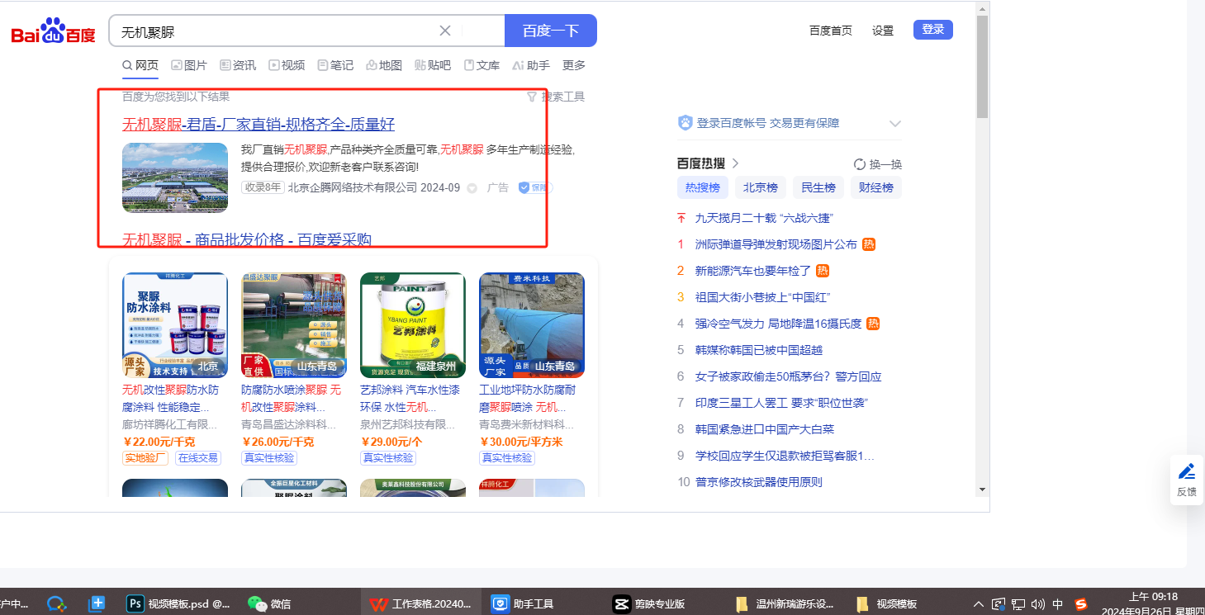Open the 更多 search categories menu

coord(574,65)
